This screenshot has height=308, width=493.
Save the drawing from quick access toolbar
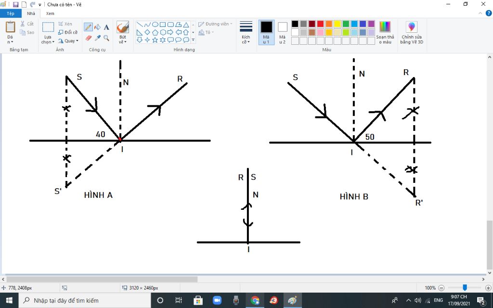pos(15,4)
